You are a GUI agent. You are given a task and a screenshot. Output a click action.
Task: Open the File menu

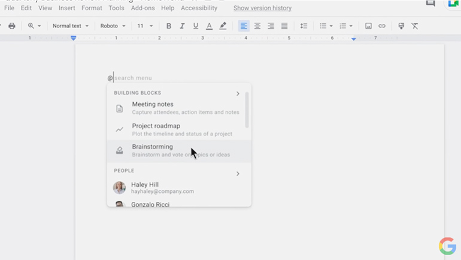pyautogui.click(x=9, y=8)
